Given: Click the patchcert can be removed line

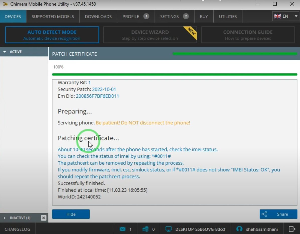Looking at the screenshot, I should pyautogui.click(x=121, y=163).
